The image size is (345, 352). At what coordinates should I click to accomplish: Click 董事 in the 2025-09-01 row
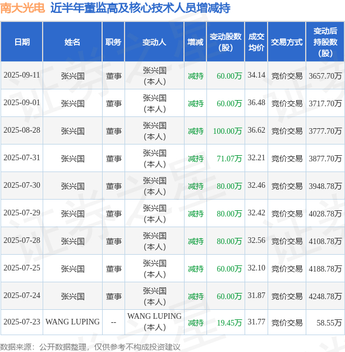point(113,103)
